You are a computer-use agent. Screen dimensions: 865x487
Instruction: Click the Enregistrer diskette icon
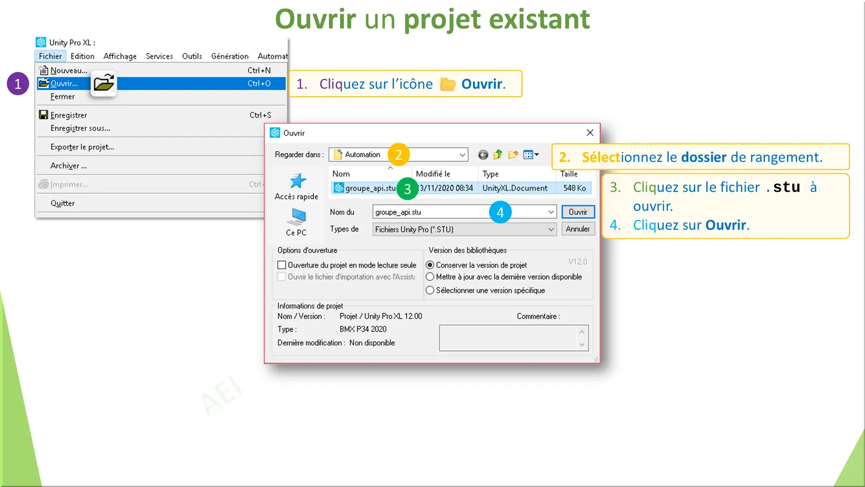click(x=44, y=115)
